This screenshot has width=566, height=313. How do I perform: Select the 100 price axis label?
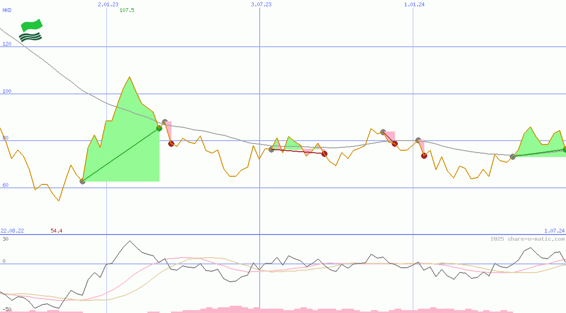(x=7, y=91)
